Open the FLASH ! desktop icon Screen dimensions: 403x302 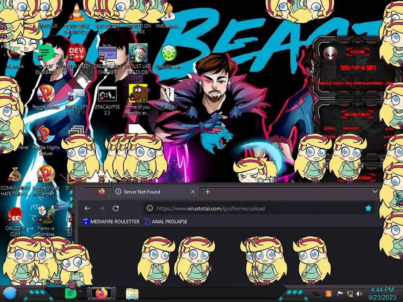point(168,98)
